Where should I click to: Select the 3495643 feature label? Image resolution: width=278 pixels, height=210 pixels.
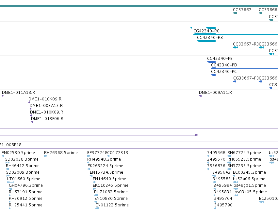pyautogui.click(x=221, y=172)
